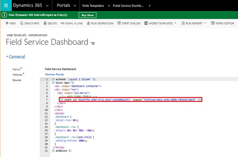This screenshot has width=238, height=157.
Task: Click code line endblock
Action: [61, 151]
